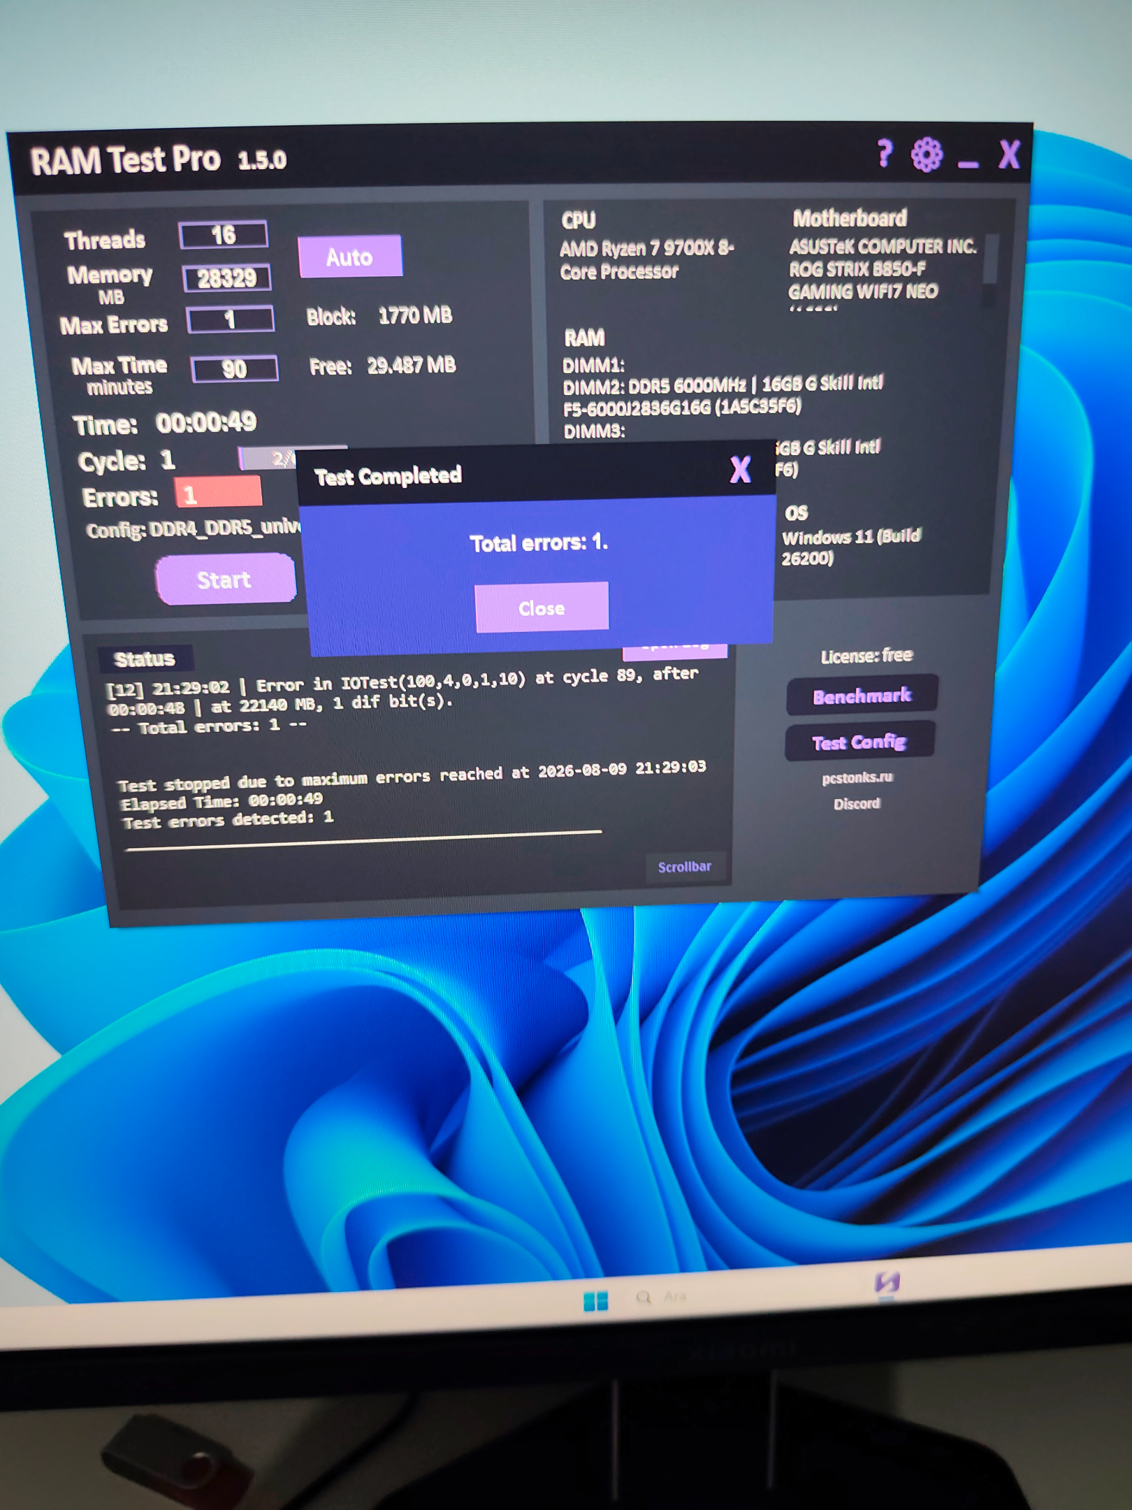Viewport: 1132px width, 1510px height.
Task: Select the RAM Test Pro taskbar icon
Action: (x=887, y=1282)
